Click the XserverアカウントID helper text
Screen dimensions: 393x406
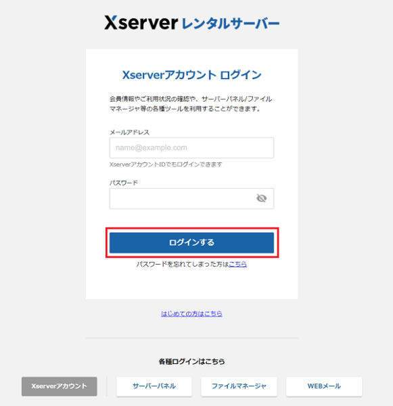pyautogui.click(x=166, y=164)
